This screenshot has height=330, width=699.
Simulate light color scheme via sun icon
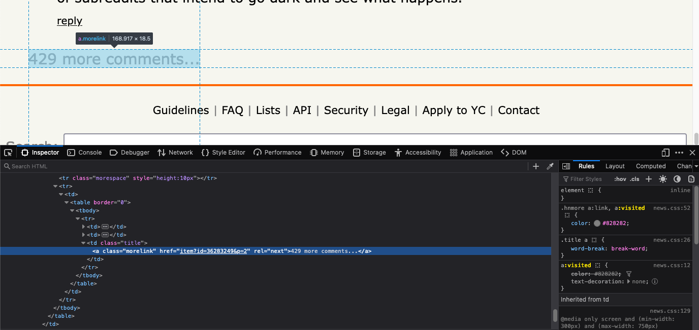point(663,178)
